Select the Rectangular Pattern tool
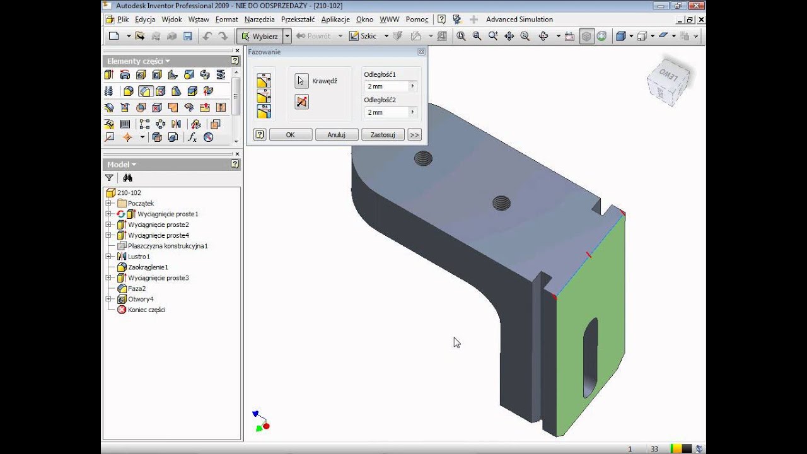The height and width of the screenshot is (454, 807). point(144,124)
